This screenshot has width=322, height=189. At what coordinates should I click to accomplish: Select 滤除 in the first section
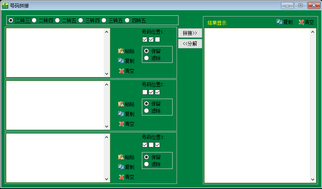[x=147, y=58]
